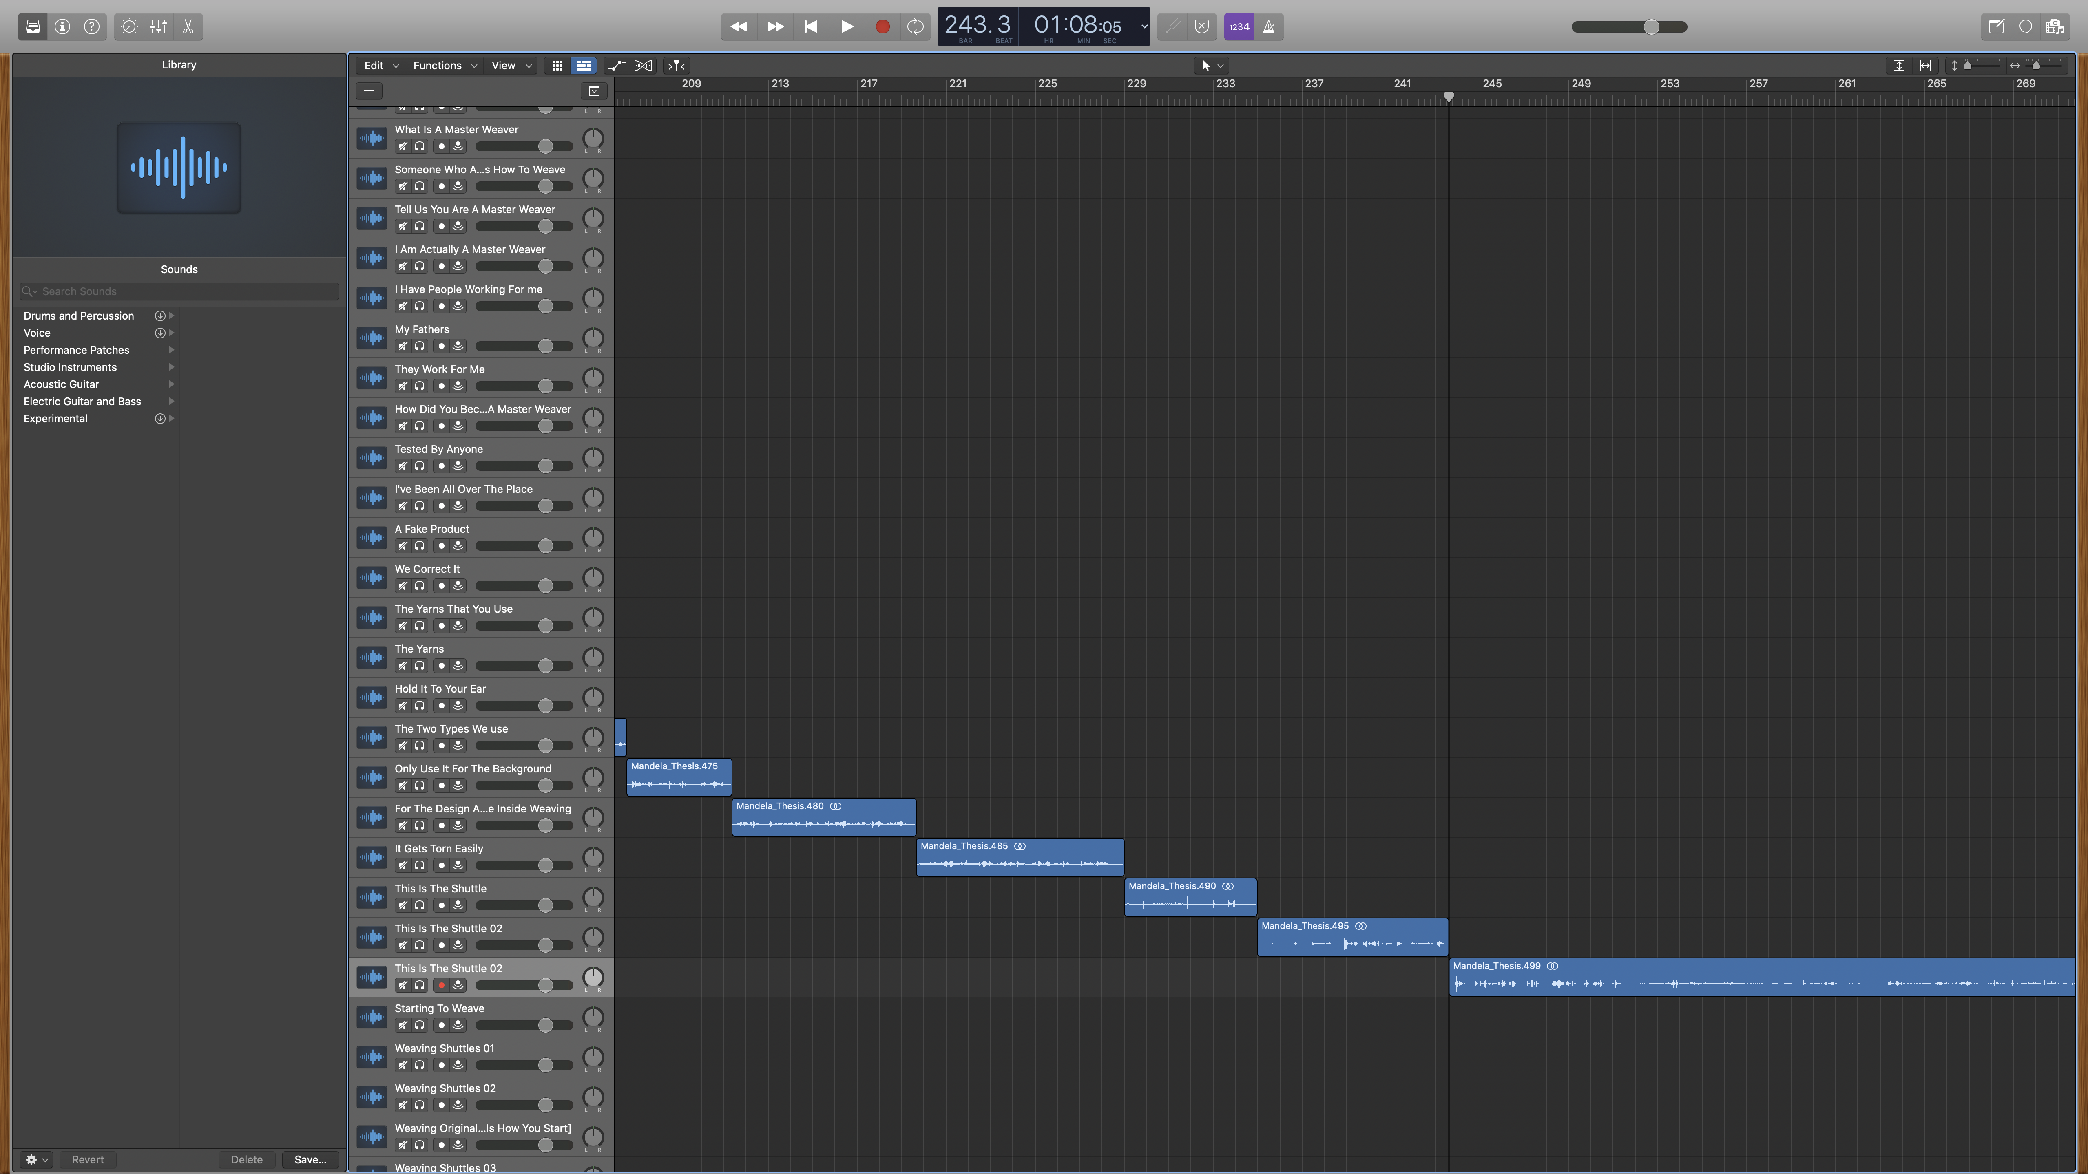Click the plus Add Track button
Viewport: 2088px width, 1174px height.
(369, 91)
